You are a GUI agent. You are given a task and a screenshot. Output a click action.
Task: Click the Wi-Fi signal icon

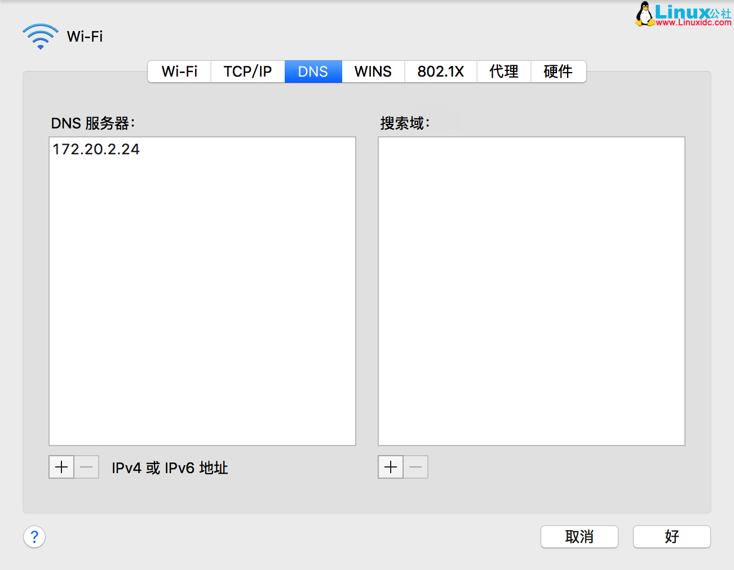(x=40, y=35)
